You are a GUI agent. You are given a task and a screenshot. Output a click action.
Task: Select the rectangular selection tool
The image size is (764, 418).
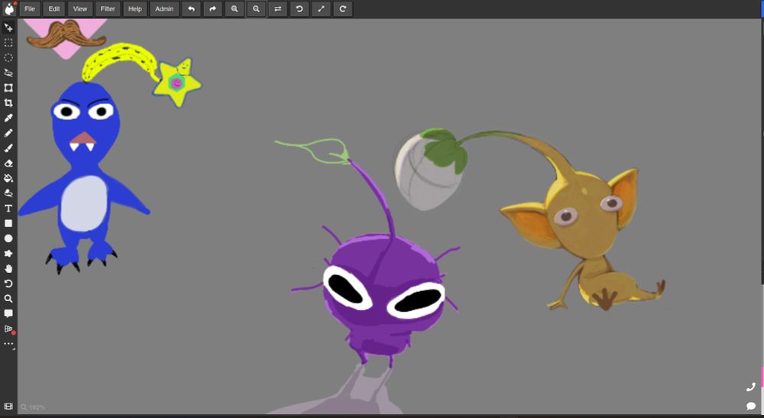[8, 43]
